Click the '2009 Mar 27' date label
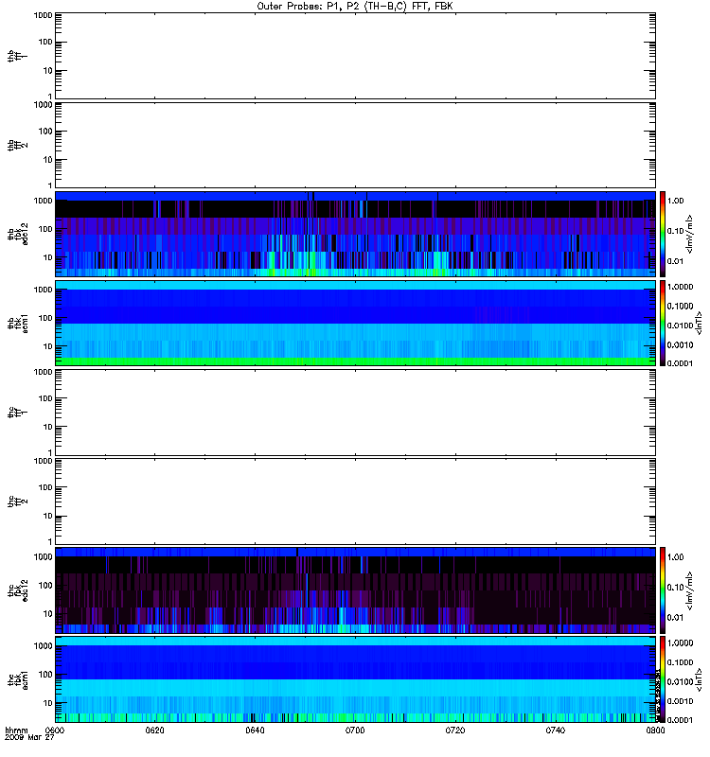Screen dimensions: 710x757 pyautogui.click(x=29, y=738)
